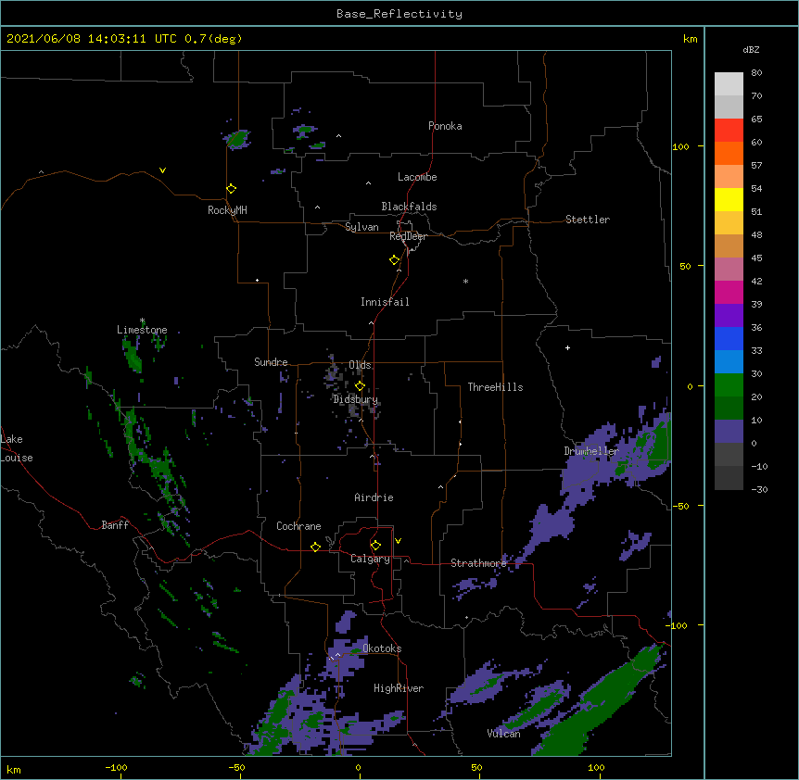Click the yellow V marker east of Calgary

click(x=398, y=541)
